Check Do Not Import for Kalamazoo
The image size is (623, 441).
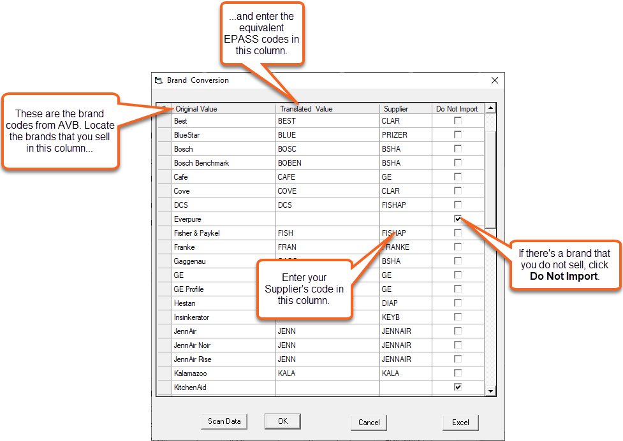[458, 373]
